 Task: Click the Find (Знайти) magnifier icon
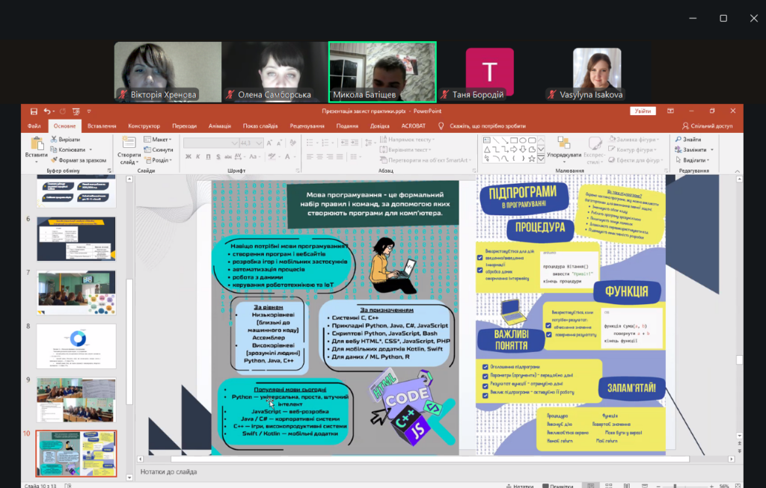coord(678,140)
